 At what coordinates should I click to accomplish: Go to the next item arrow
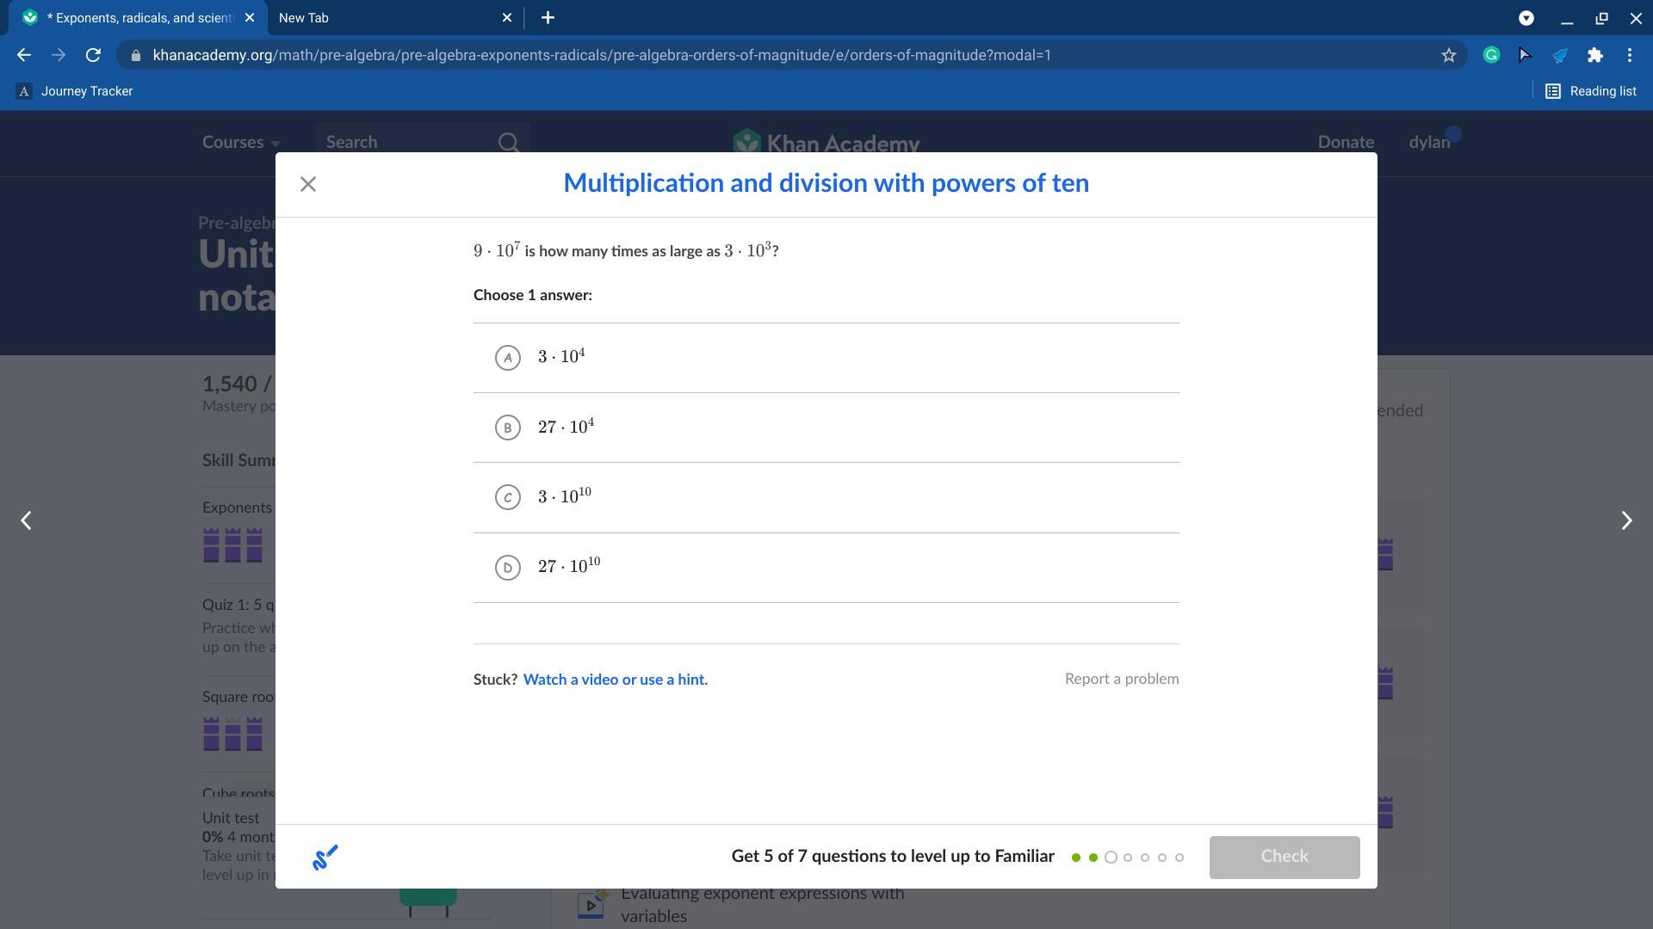[1625, 520]
